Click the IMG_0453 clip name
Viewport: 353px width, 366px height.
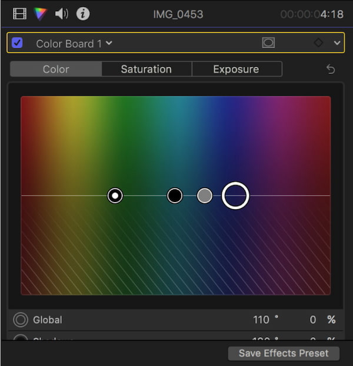tap(178, 14)
